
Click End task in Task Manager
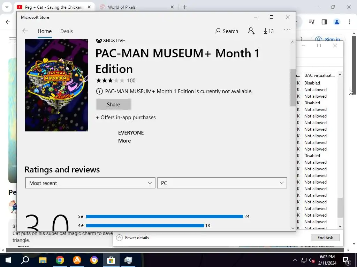(x=325, y=238)
